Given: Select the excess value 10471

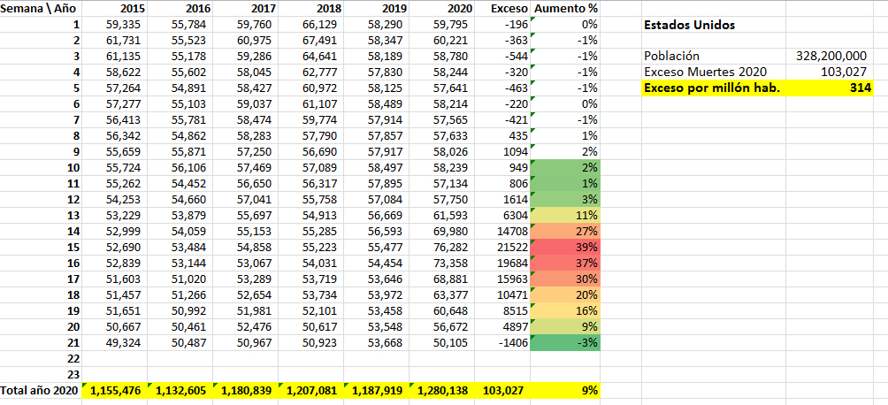Looking at the screenshot, I should [502, 294].
